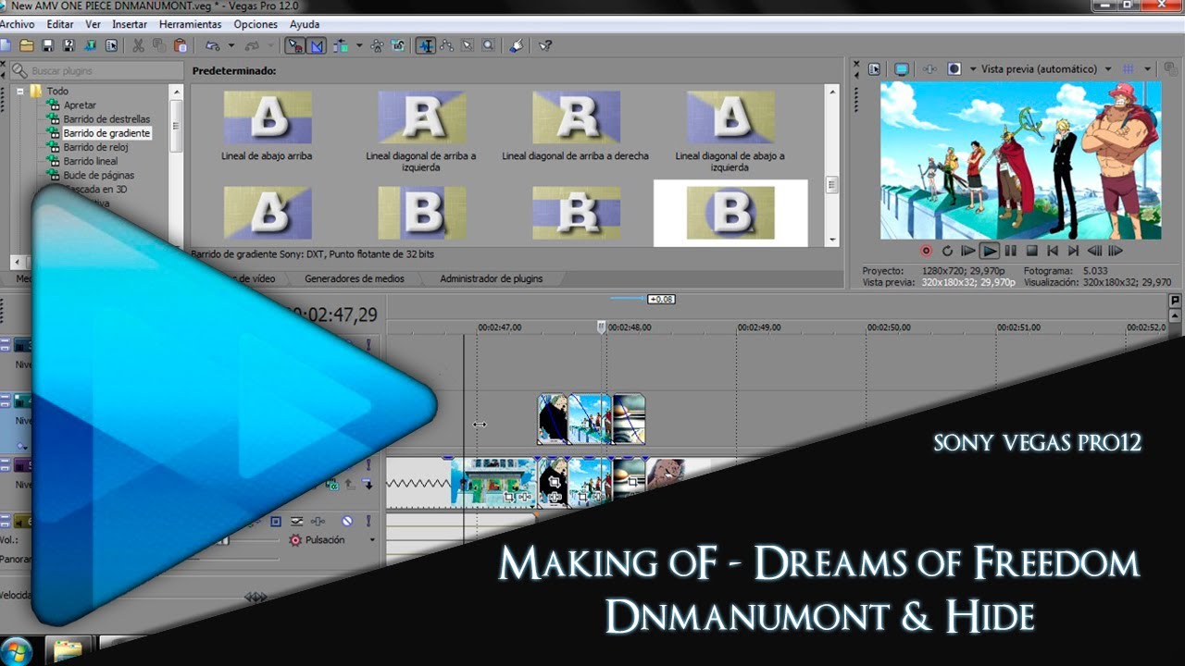Toggle preview on external monitor icon
Screen dimensions: 1185x666
[902, 69]
